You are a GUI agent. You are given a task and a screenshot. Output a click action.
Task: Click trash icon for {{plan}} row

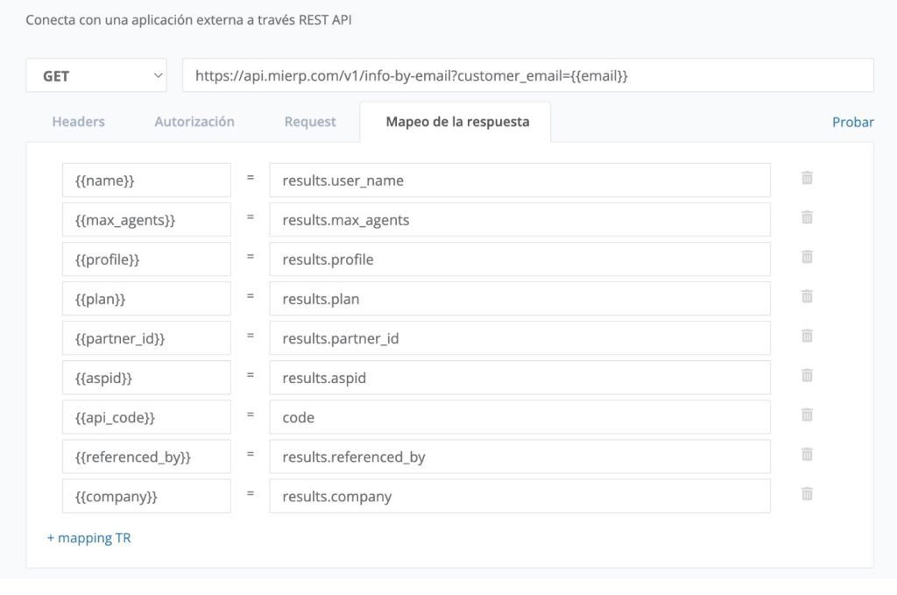coord(807,296)
